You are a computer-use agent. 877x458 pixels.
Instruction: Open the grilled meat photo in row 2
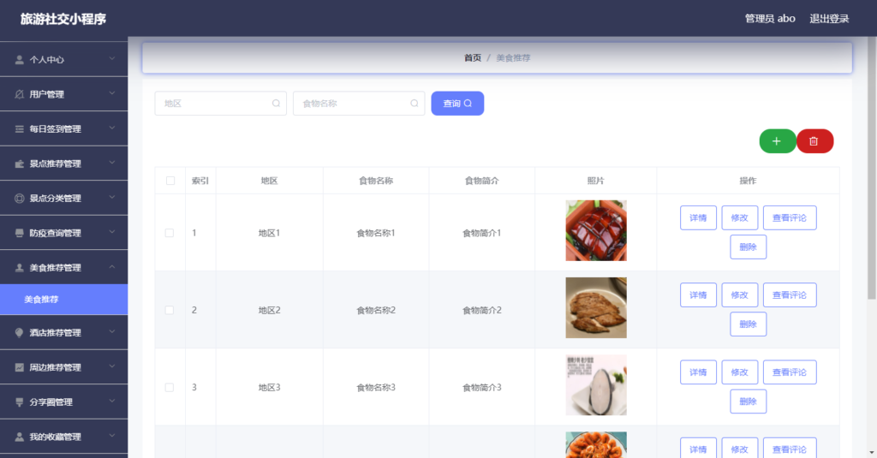(596, 307)
